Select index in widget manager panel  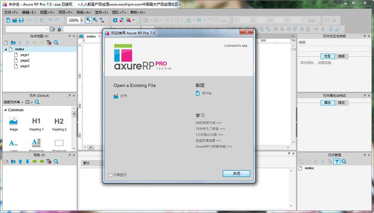[x=309, y=168]
